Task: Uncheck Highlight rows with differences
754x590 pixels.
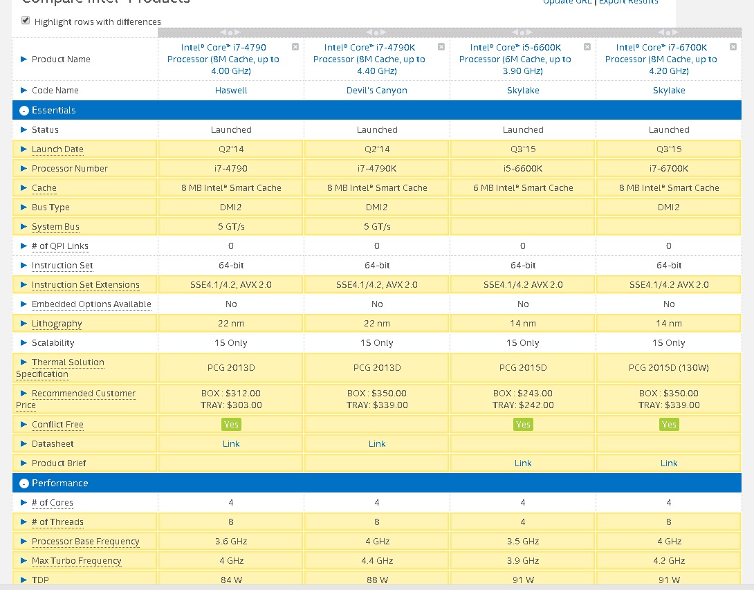Action: (x=26, y=21)
